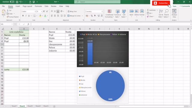Apply Percent Style icon

point(92,16)
